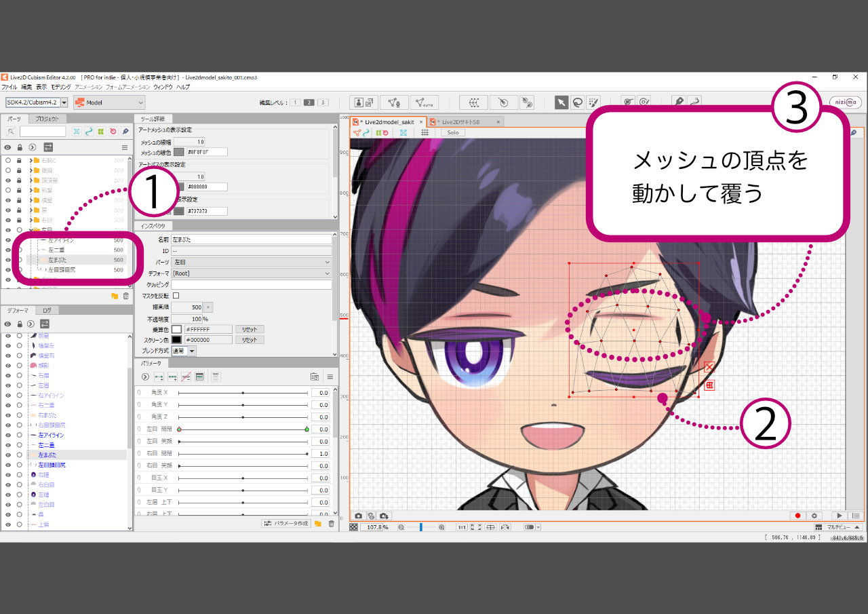Select the lasso selection tool
Screen dimensions: 868x614
pos(578,102)
